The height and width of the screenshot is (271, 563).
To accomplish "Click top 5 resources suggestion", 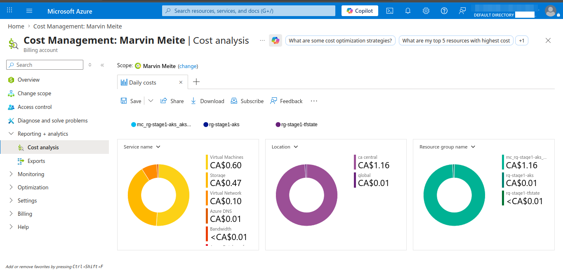I will pos(456,40).
